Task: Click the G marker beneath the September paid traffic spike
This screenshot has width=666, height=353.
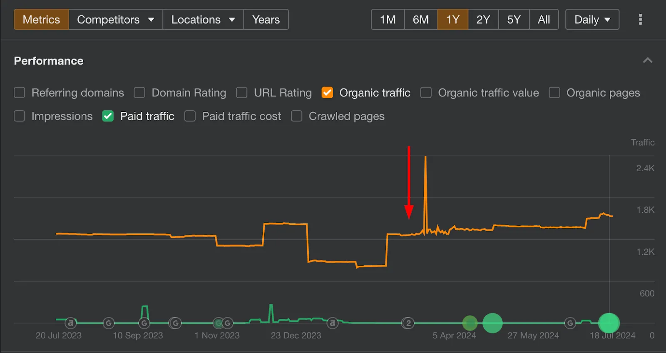Action: (x=144, y=323)
